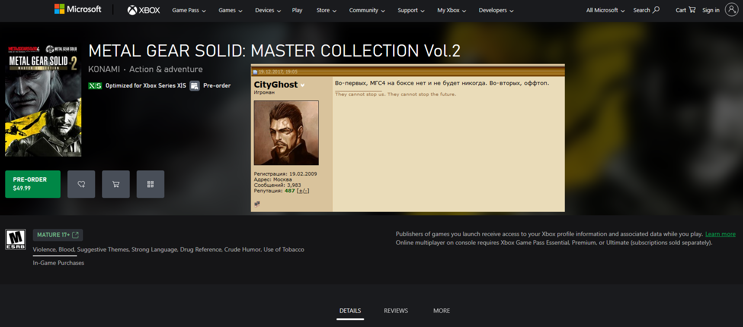Open the Microsoft logo homepage

point(78,9)
